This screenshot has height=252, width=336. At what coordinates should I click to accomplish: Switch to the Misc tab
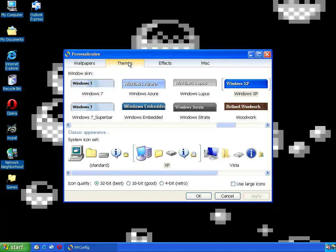tap(205, 63)
